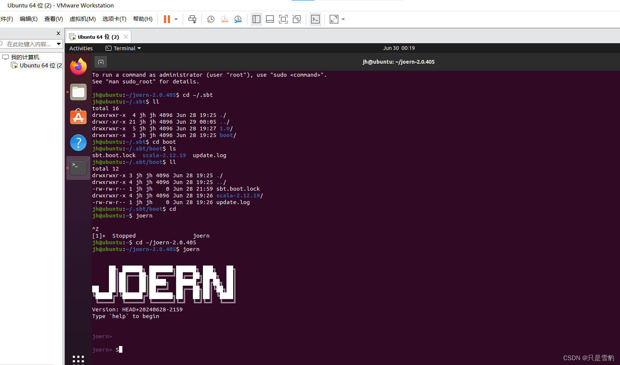The image size is (620, 365).
Task: Click the Version: HEAD+20240628-2159 text
Action: coord(137,310)
